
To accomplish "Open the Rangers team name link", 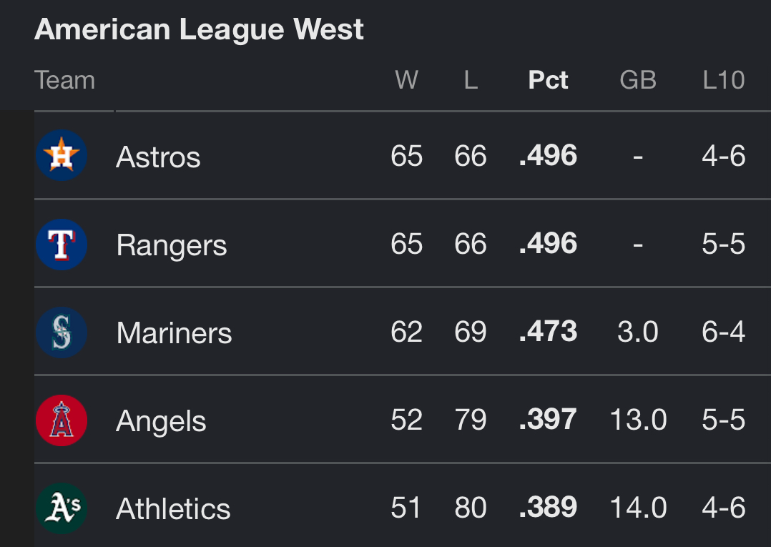I will (x=171, y=245).
